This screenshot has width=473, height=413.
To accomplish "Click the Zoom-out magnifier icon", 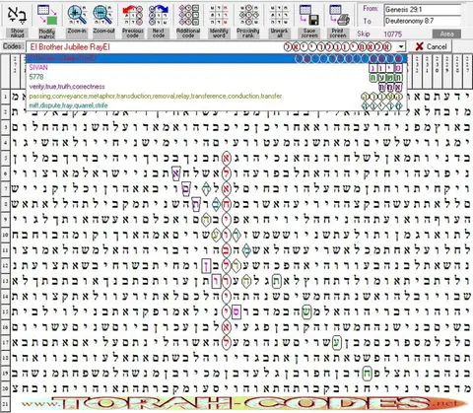I will pyautogui.click(x=103, y=16).
